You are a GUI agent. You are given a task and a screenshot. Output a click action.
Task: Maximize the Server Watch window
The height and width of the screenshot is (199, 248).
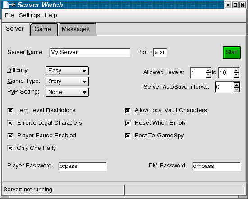[235, 5]
